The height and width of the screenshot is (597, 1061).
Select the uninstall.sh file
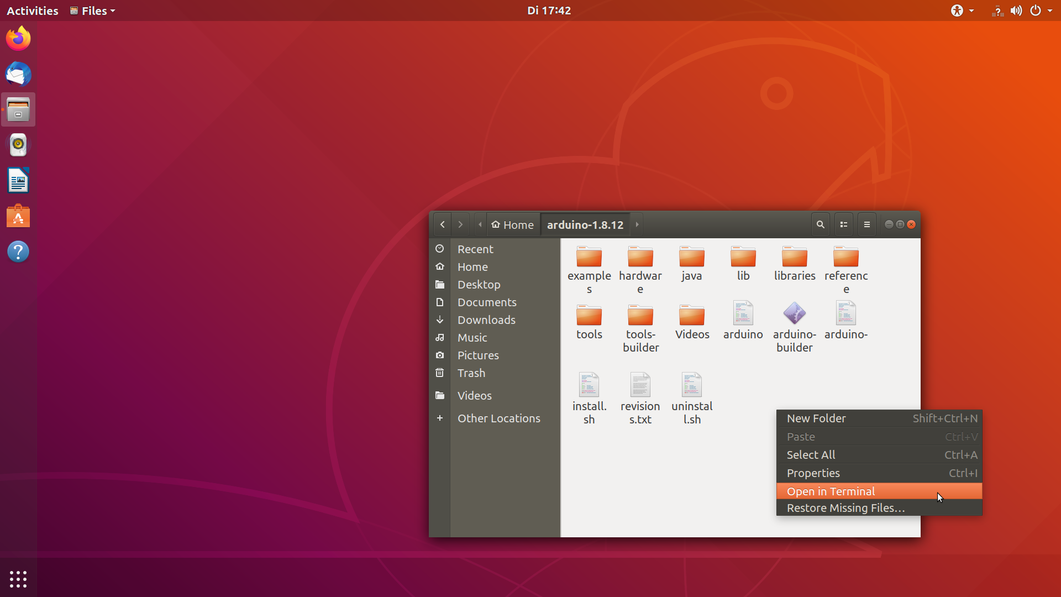[692, 399]
